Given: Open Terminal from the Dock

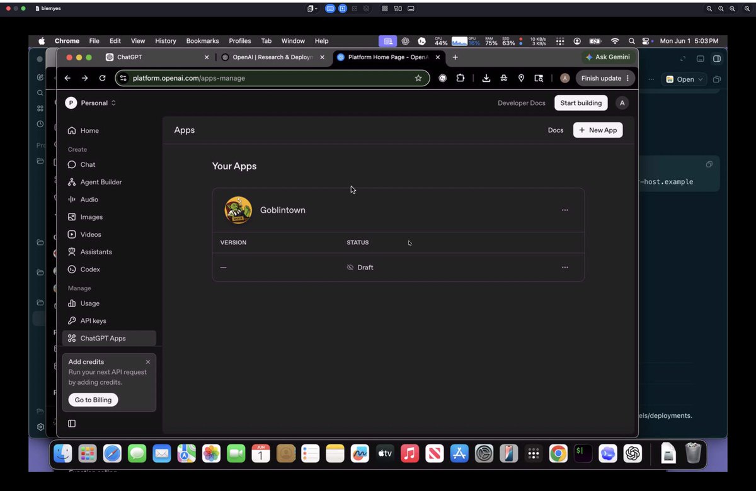Looking at the screenshot, I should [583, 453].
